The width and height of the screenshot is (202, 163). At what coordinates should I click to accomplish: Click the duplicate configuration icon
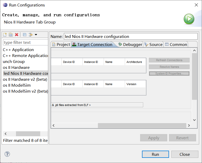(x=11, y=35)
